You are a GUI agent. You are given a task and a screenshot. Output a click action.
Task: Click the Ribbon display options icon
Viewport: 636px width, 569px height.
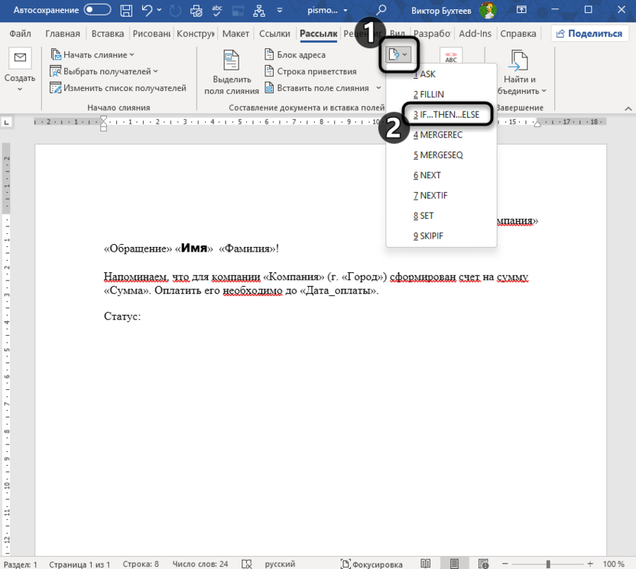(521, 10)
